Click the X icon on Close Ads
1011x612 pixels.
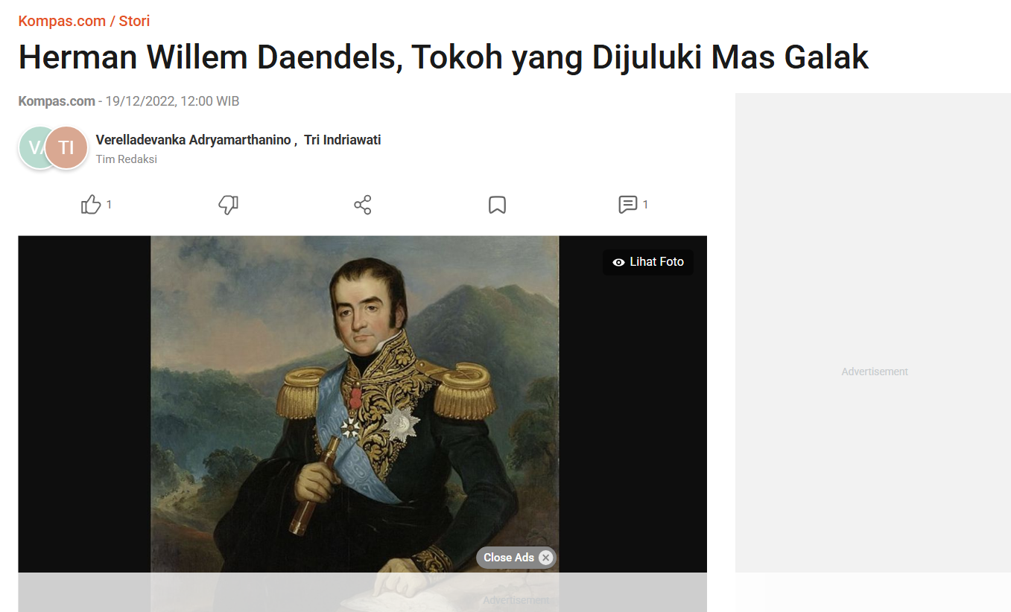tap(545, 558)
